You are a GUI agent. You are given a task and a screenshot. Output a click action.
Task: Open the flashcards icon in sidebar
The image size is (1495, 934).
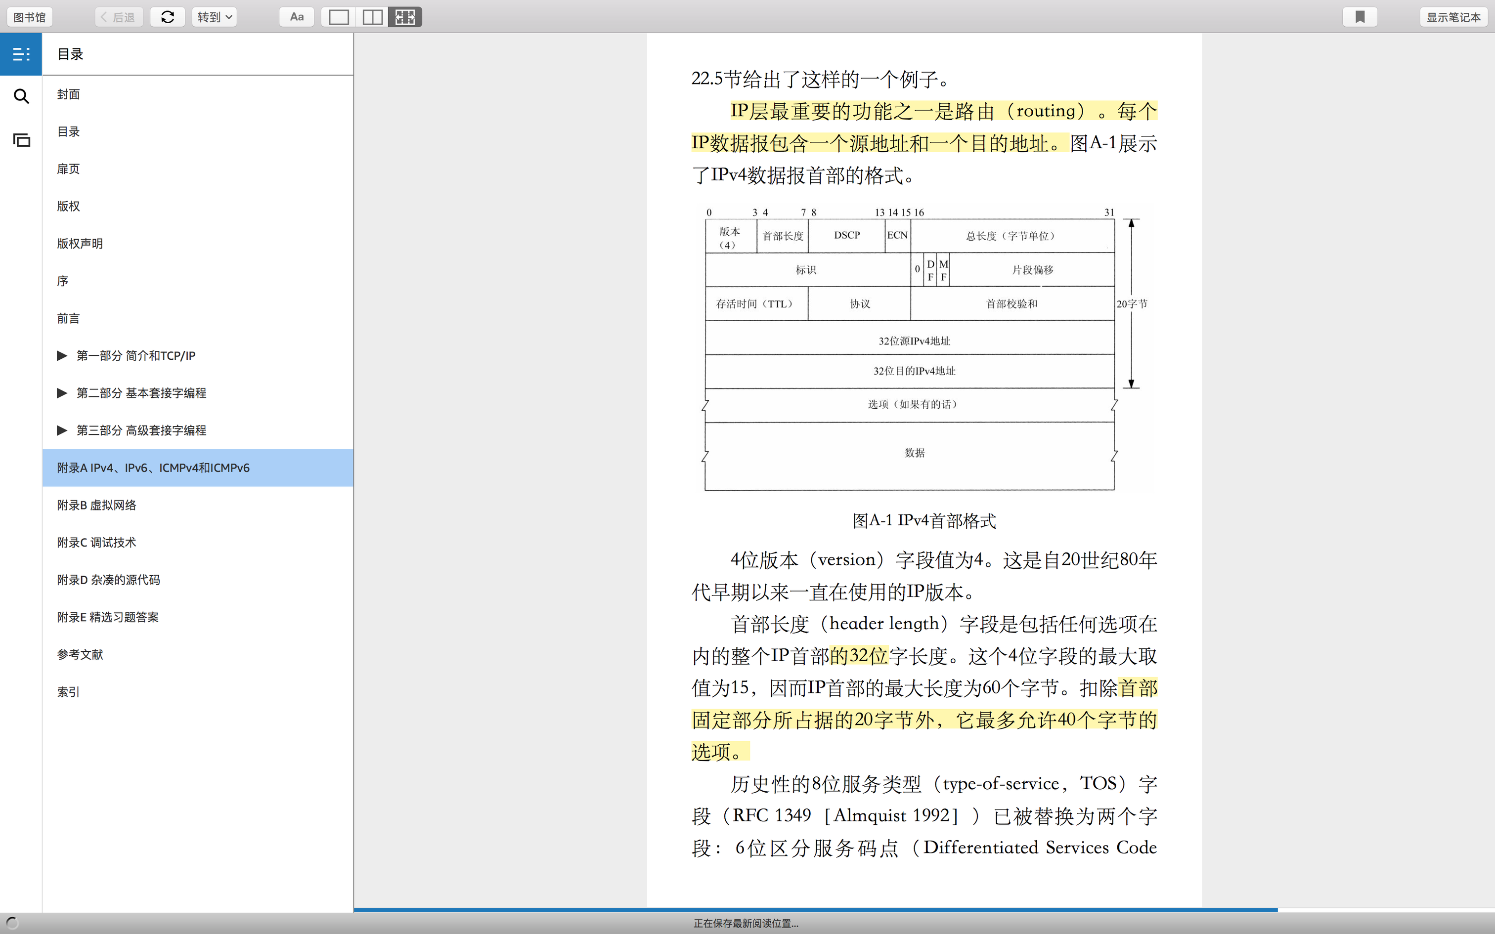click(21, 140)
